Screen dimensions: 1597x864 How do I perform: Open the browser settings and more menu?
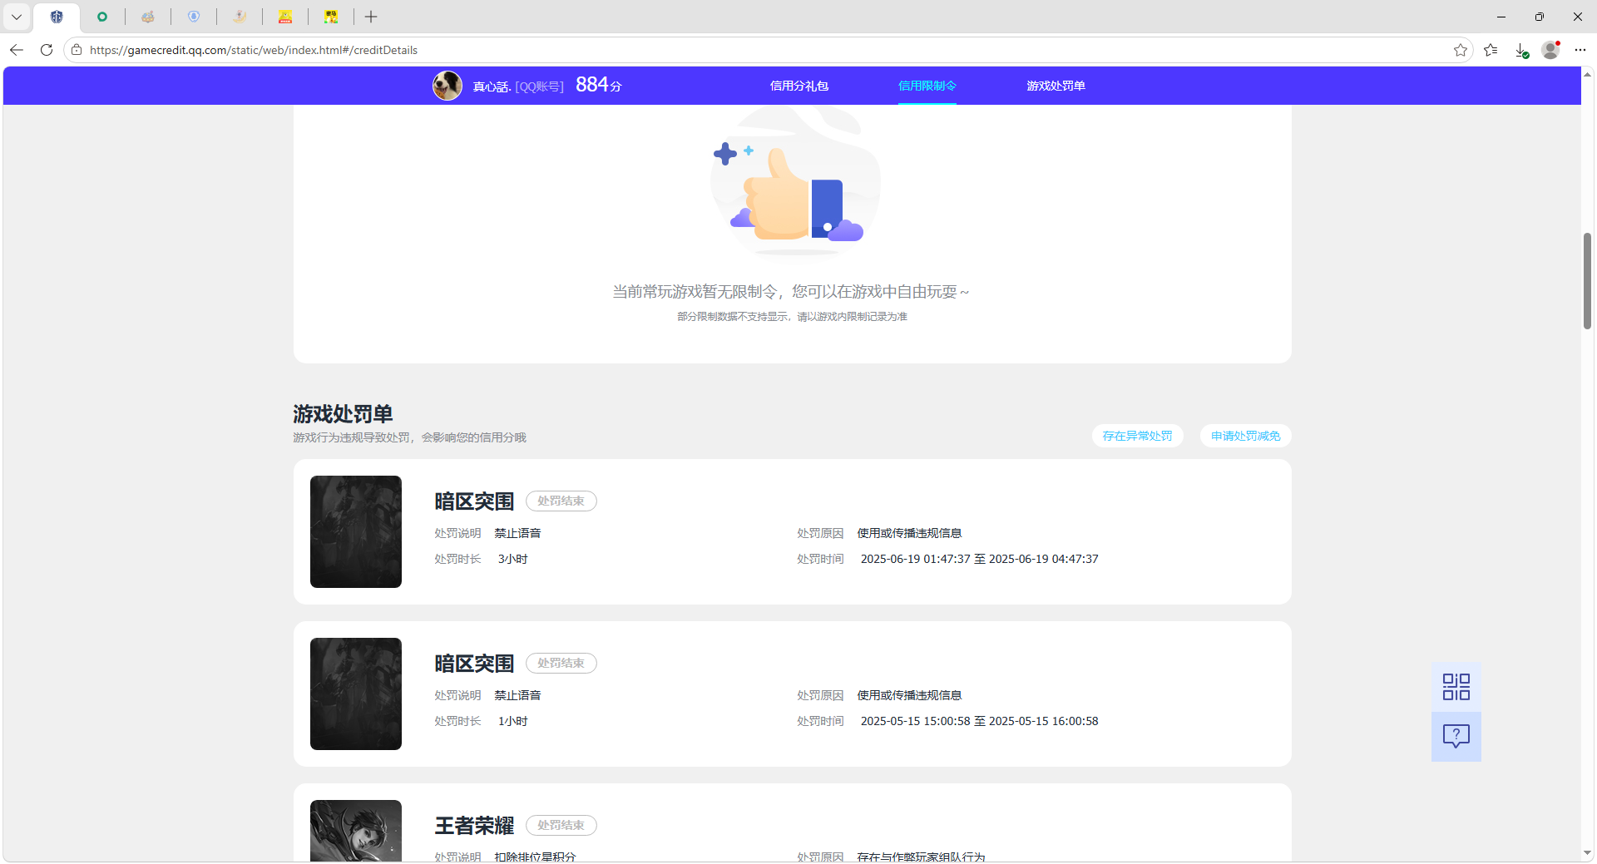pyautogui.click(x=1580, y=50)
